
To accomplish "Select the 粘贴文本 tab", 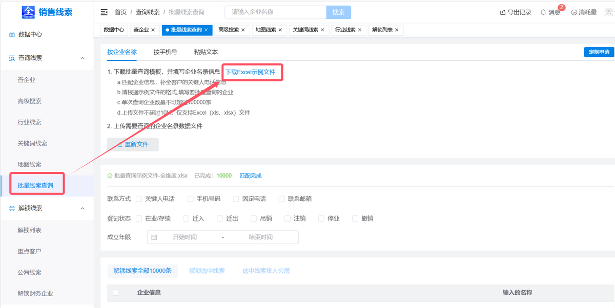I will (x=206, y=52).
